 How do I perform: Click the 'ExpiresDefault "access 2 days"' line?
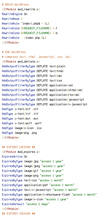coord(26,204)
